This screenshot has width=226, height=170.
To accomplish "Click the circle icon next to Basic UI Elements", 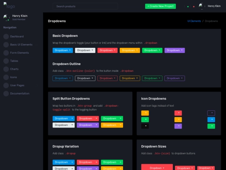I will pyautogui.click(x=6, y=44).
